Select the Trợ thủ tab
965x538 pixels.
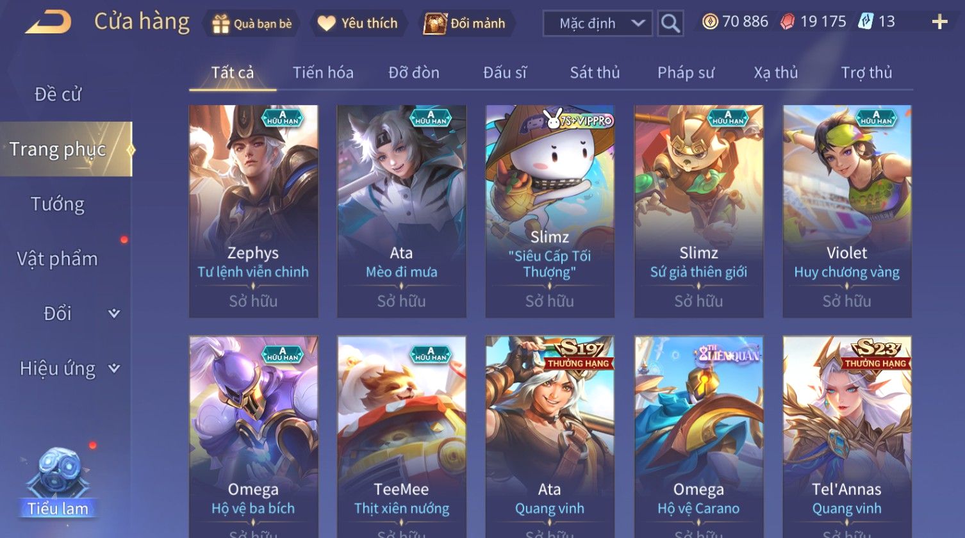click(866, 72)
